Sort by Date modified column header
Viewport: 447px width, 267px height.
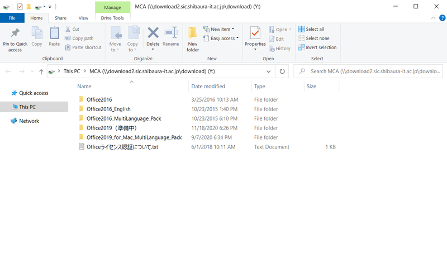[208, 87]
